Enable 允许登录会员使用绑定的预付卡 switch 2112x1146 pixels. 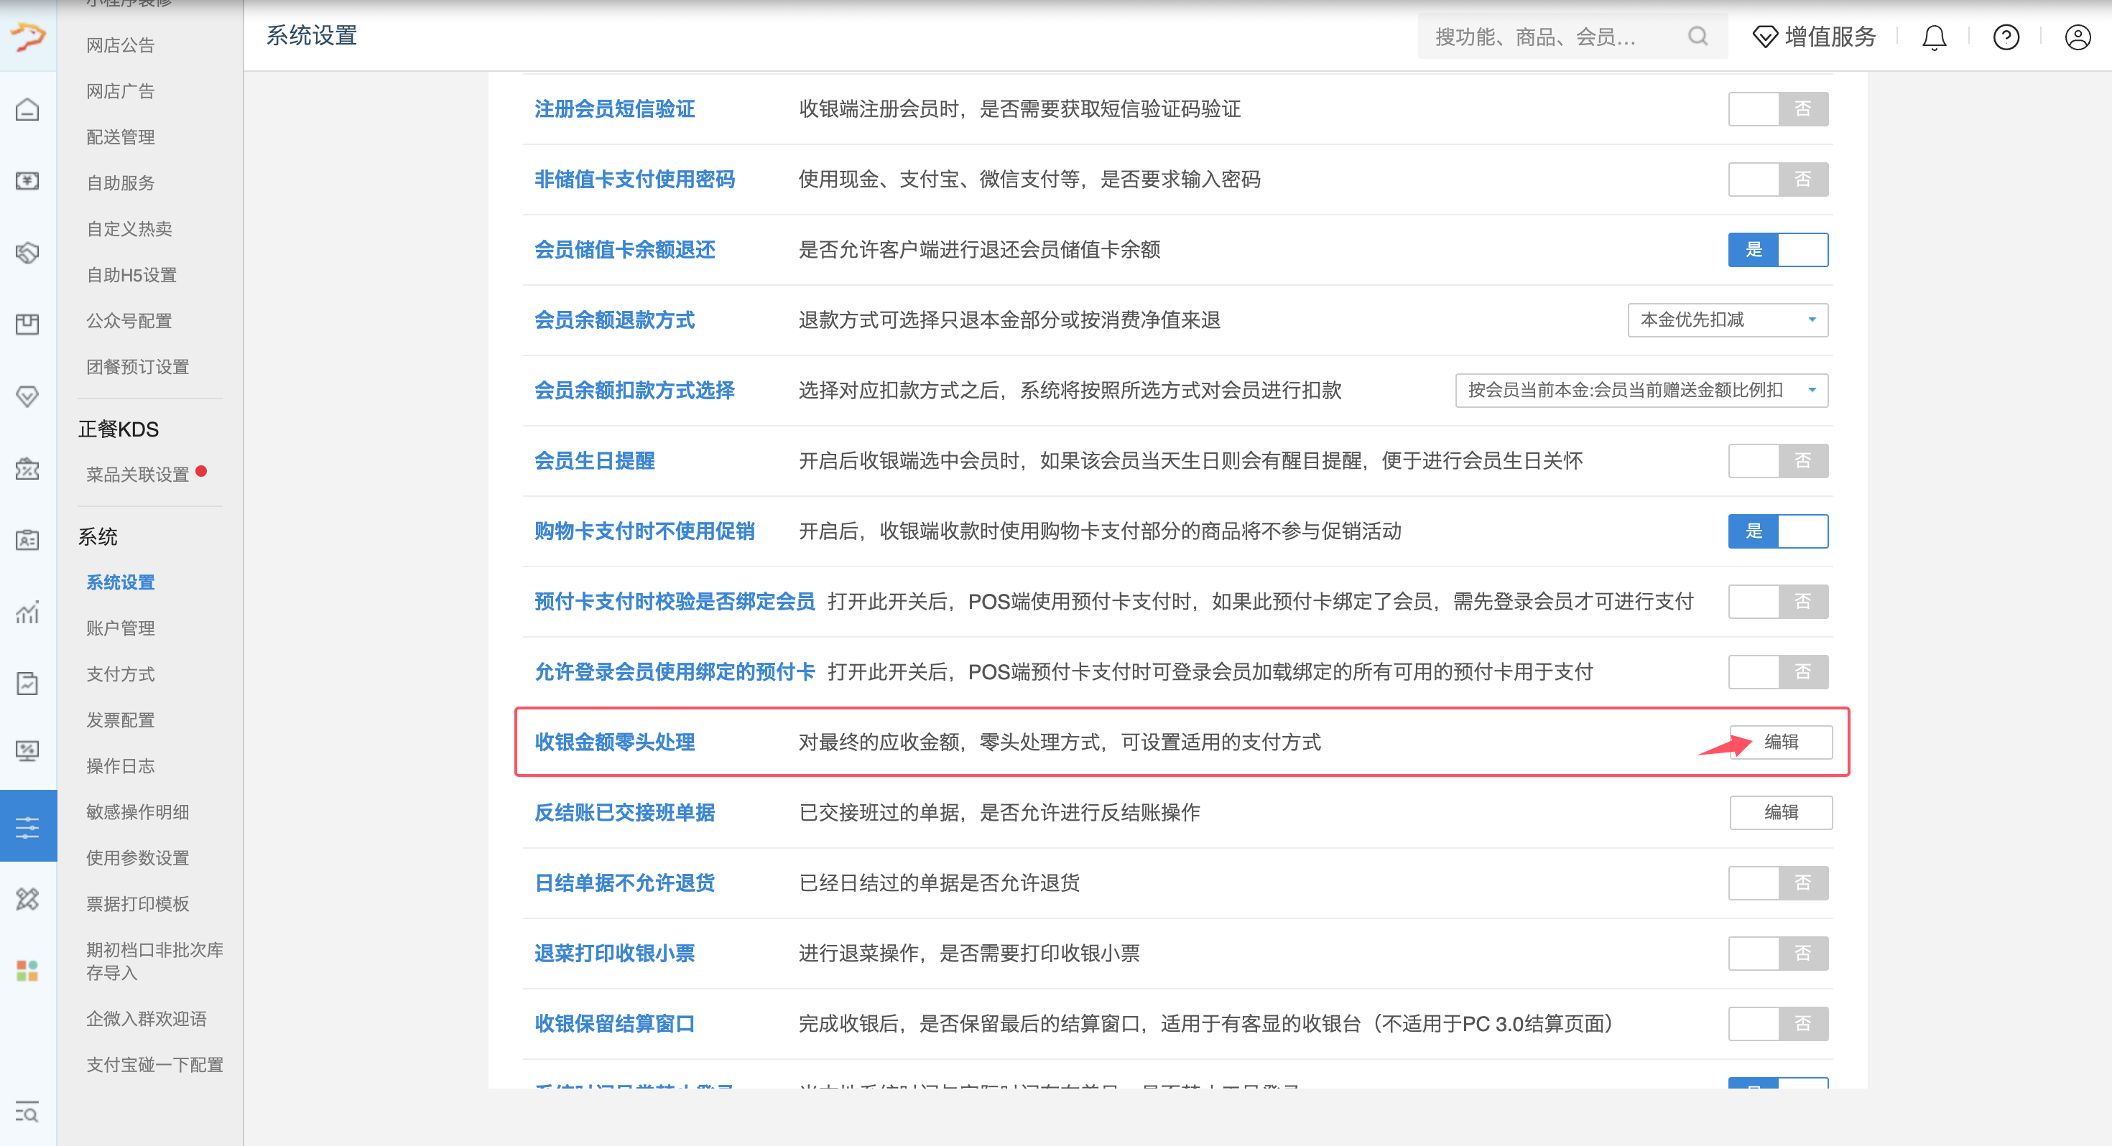click(1777, 672)
